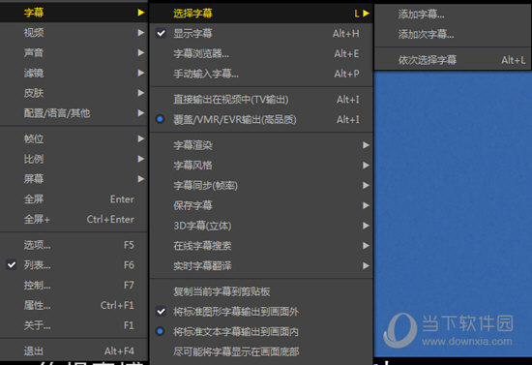Image resolution: width=532 pixels, height=365 pixels.
Task: Click the arrow beside 屏幕
Action: tap(141, 178)
